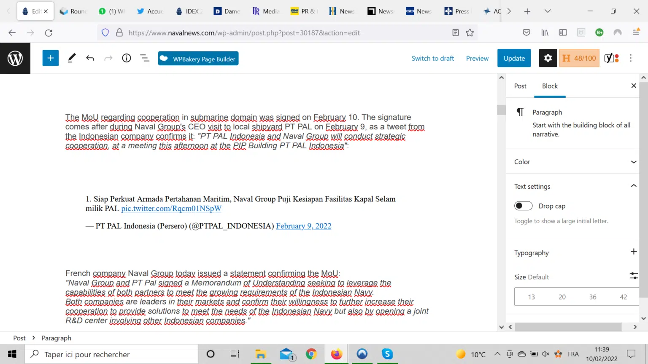This screenshot has height=364, width=648.
Task: Click Switch to draft link
Action: 432,59
